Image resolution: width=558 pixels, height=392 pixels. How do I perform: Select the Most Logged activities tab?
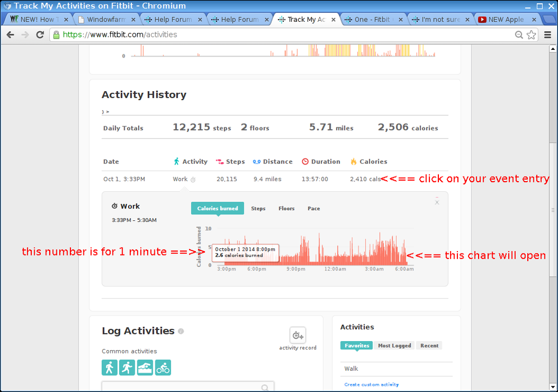coord(394,346)
